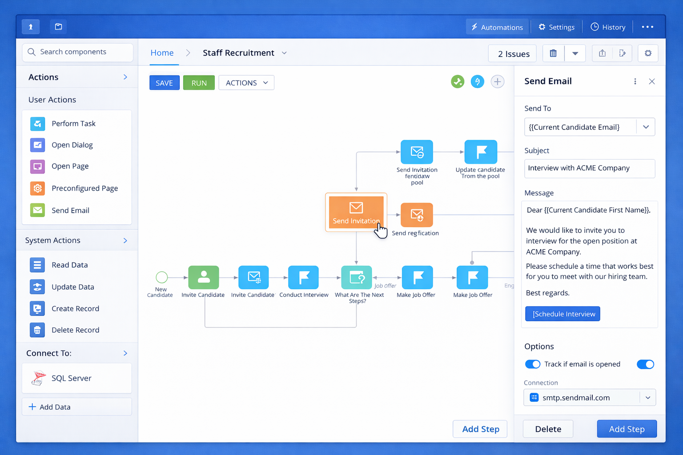The image size is (683, 455).
Task: Select the Update Data action
Action: coord(77,287)
